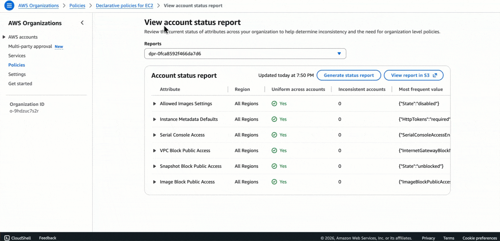500x241 pixels.
Task: Click green check icon in Serial Console Access row
Action: pos(274,135)
